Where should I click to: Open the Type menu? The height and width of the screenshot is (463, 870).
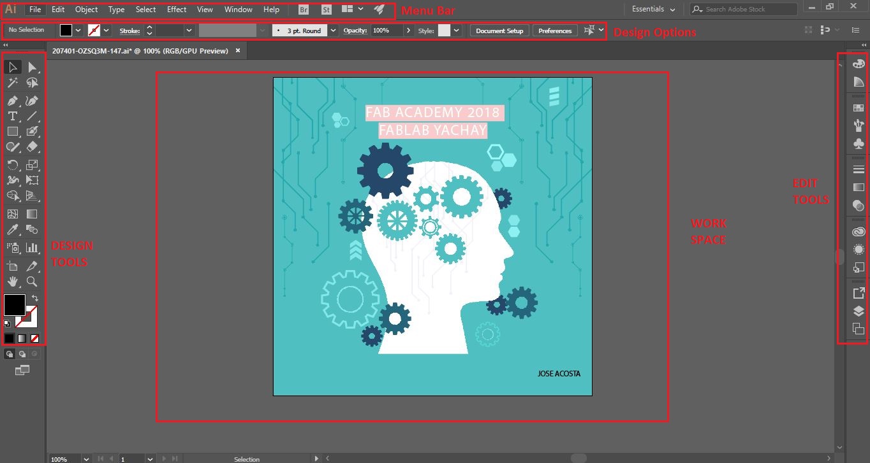point(116,10)
